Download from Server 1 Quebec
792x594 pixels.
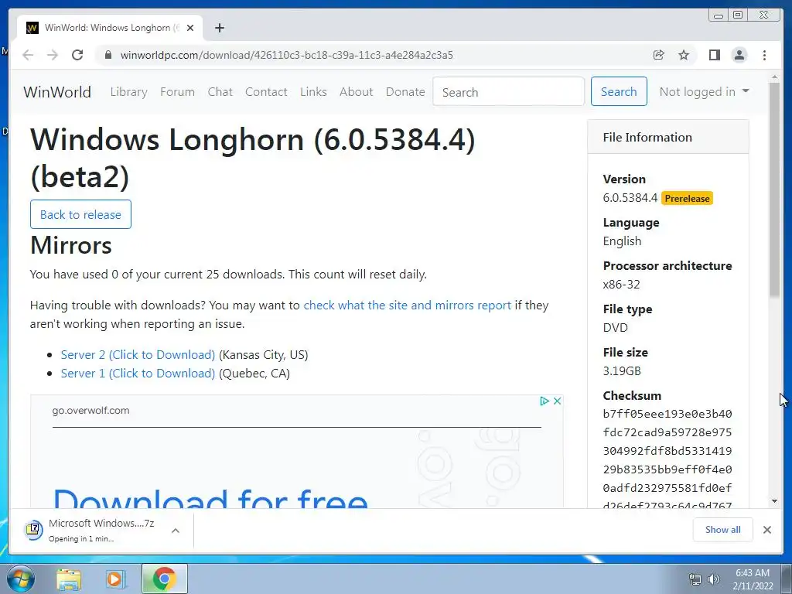(x=138, y=374)
